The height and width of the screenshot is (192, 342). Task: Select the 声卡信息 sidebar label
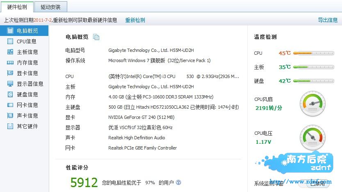[x=27, y=116]
